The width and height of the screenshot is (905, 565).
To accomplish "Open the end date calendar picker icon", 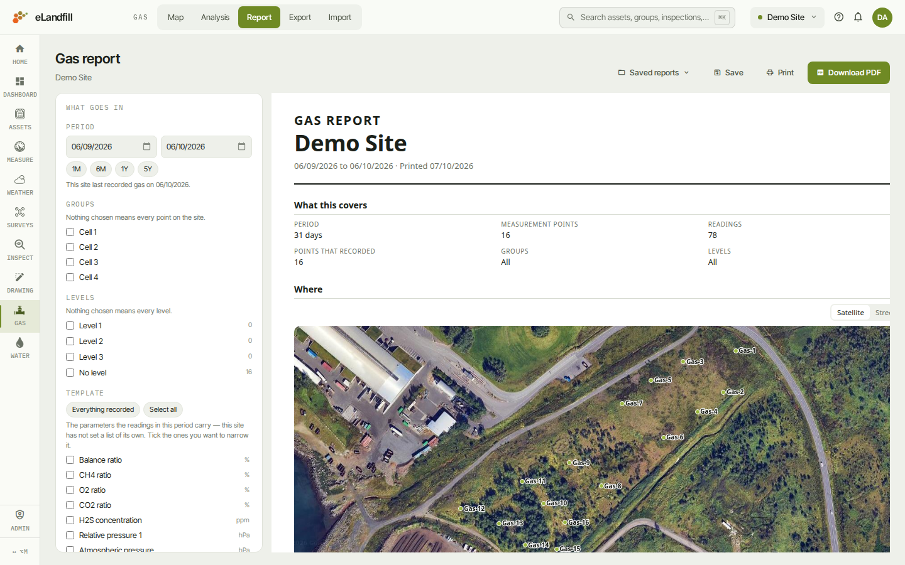I will tap(241, 146).
